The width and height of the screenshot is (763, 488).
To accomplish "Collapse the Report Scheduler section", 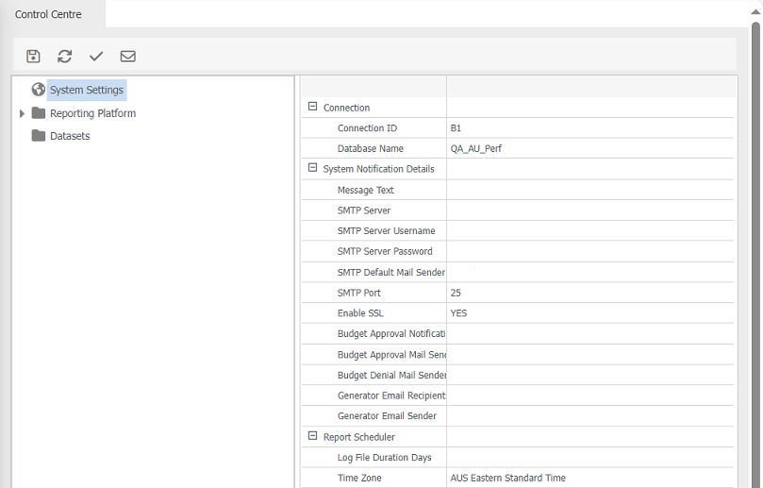I will point(312,435).
